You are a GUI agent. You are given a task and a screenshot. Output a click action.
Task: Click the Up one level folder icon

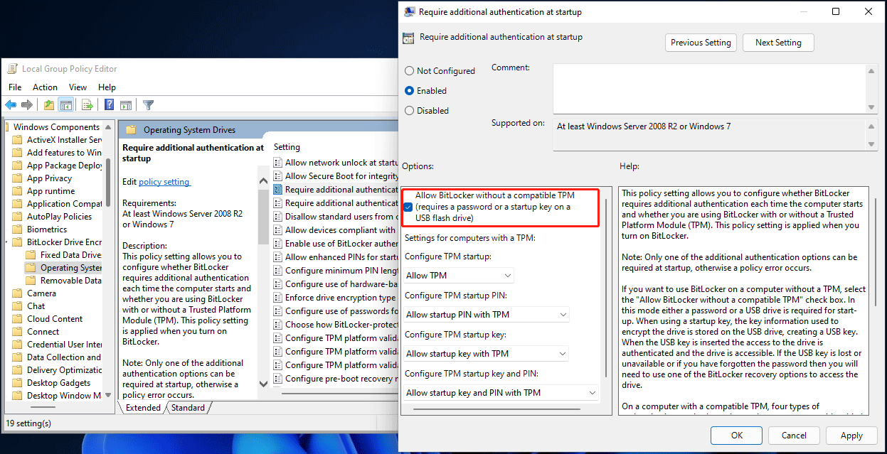pos(48,105)
